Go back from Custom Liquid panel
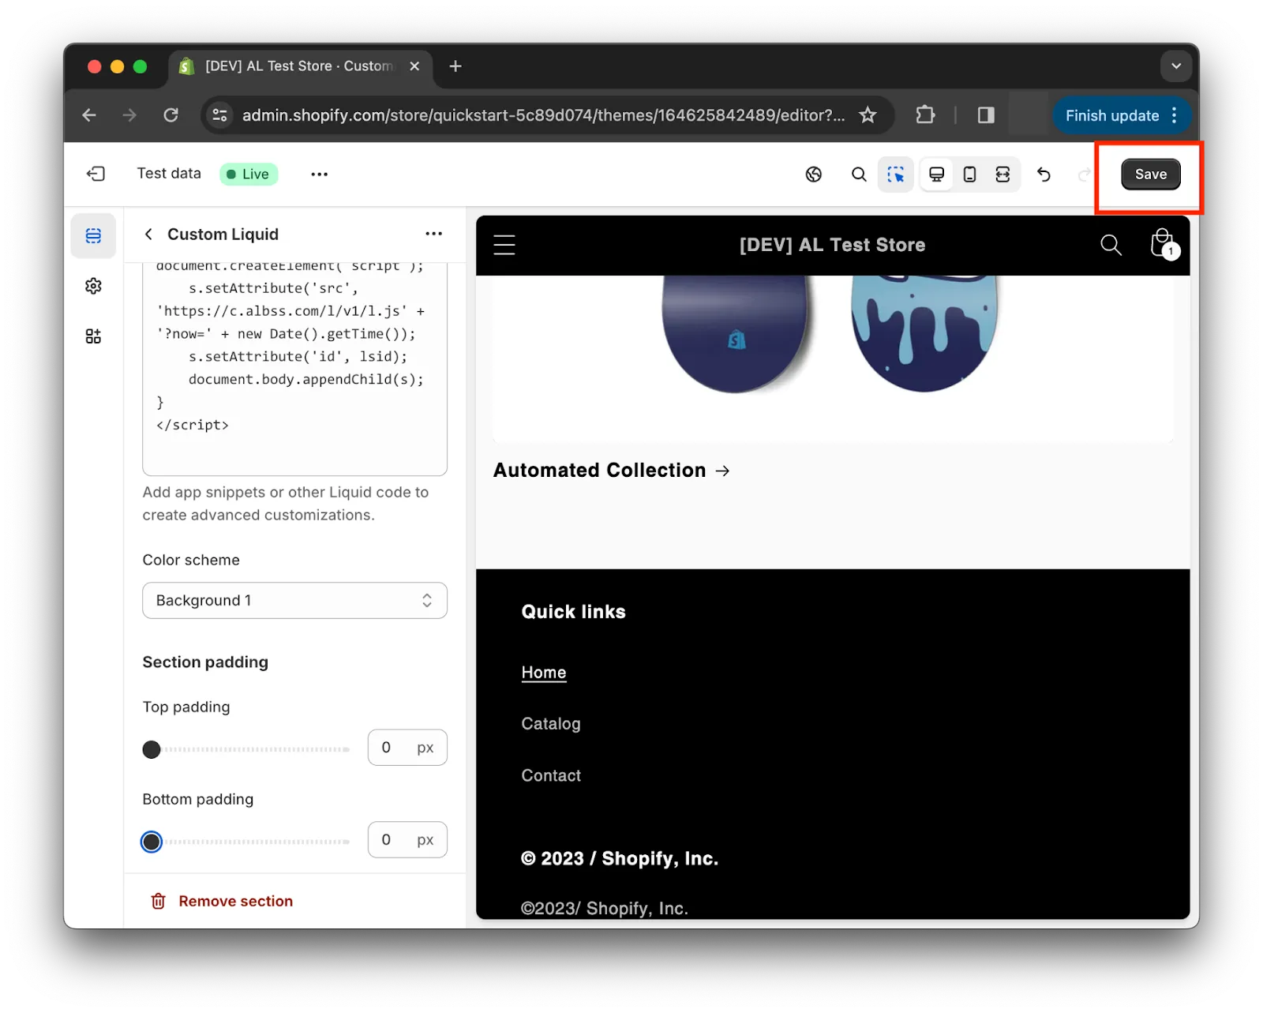 pos(148,234)
